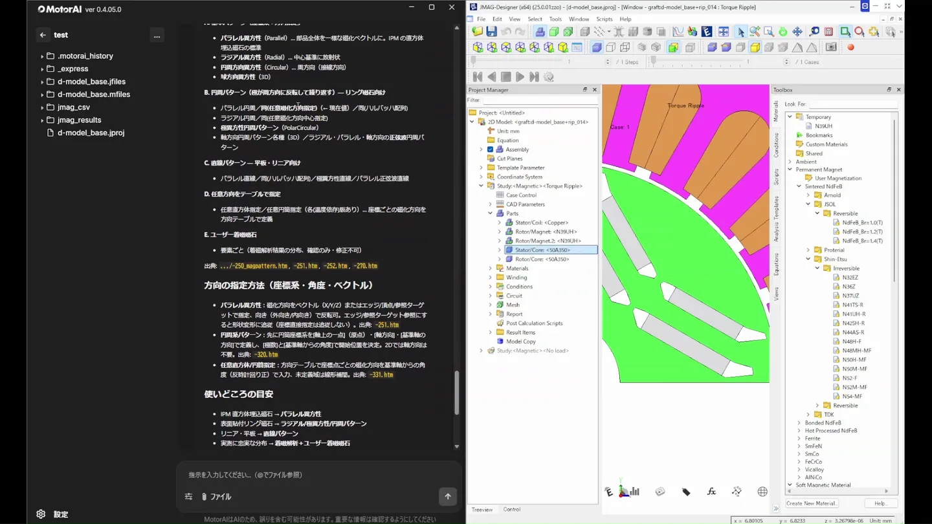Click the Toolbox Look For field
Image resolution: width=932 pixels, height=524 pixels.
click(853, 104)
